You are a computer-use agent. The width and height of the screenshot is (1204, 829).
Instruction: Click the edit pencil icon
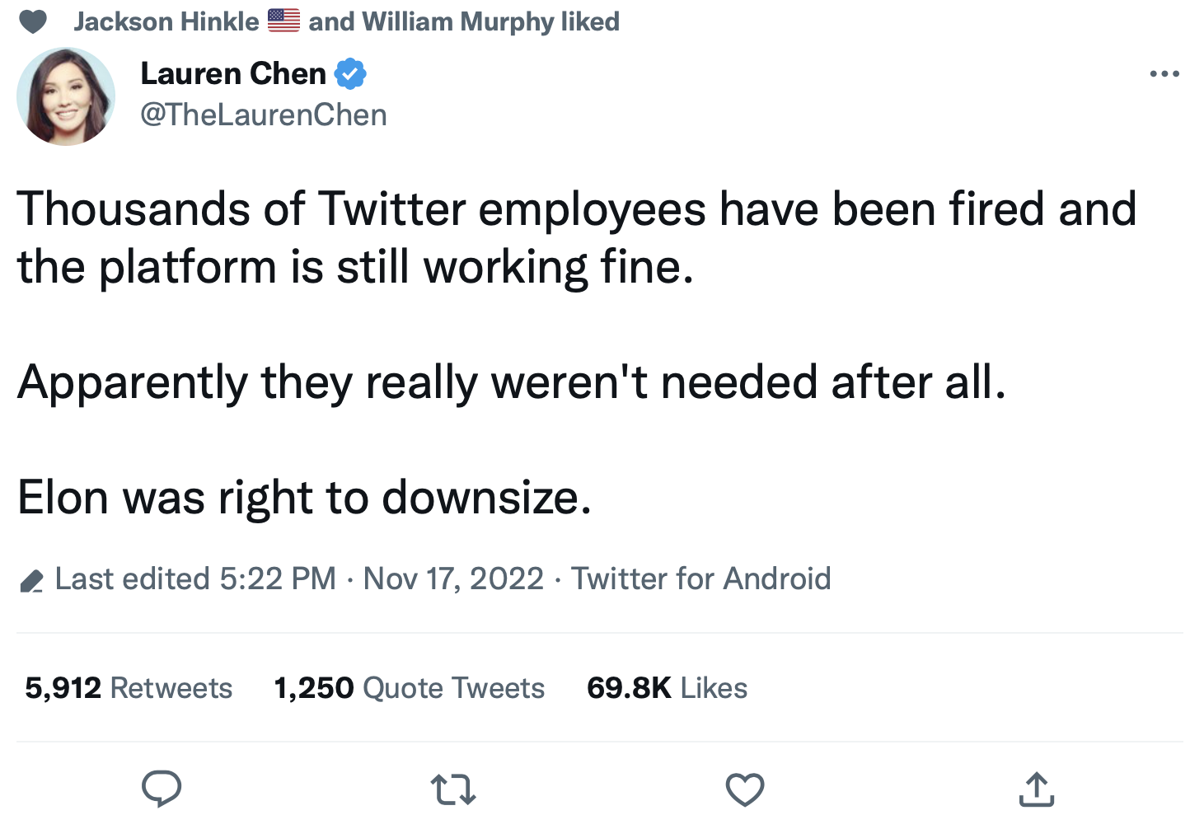click(x=31, y=581)
